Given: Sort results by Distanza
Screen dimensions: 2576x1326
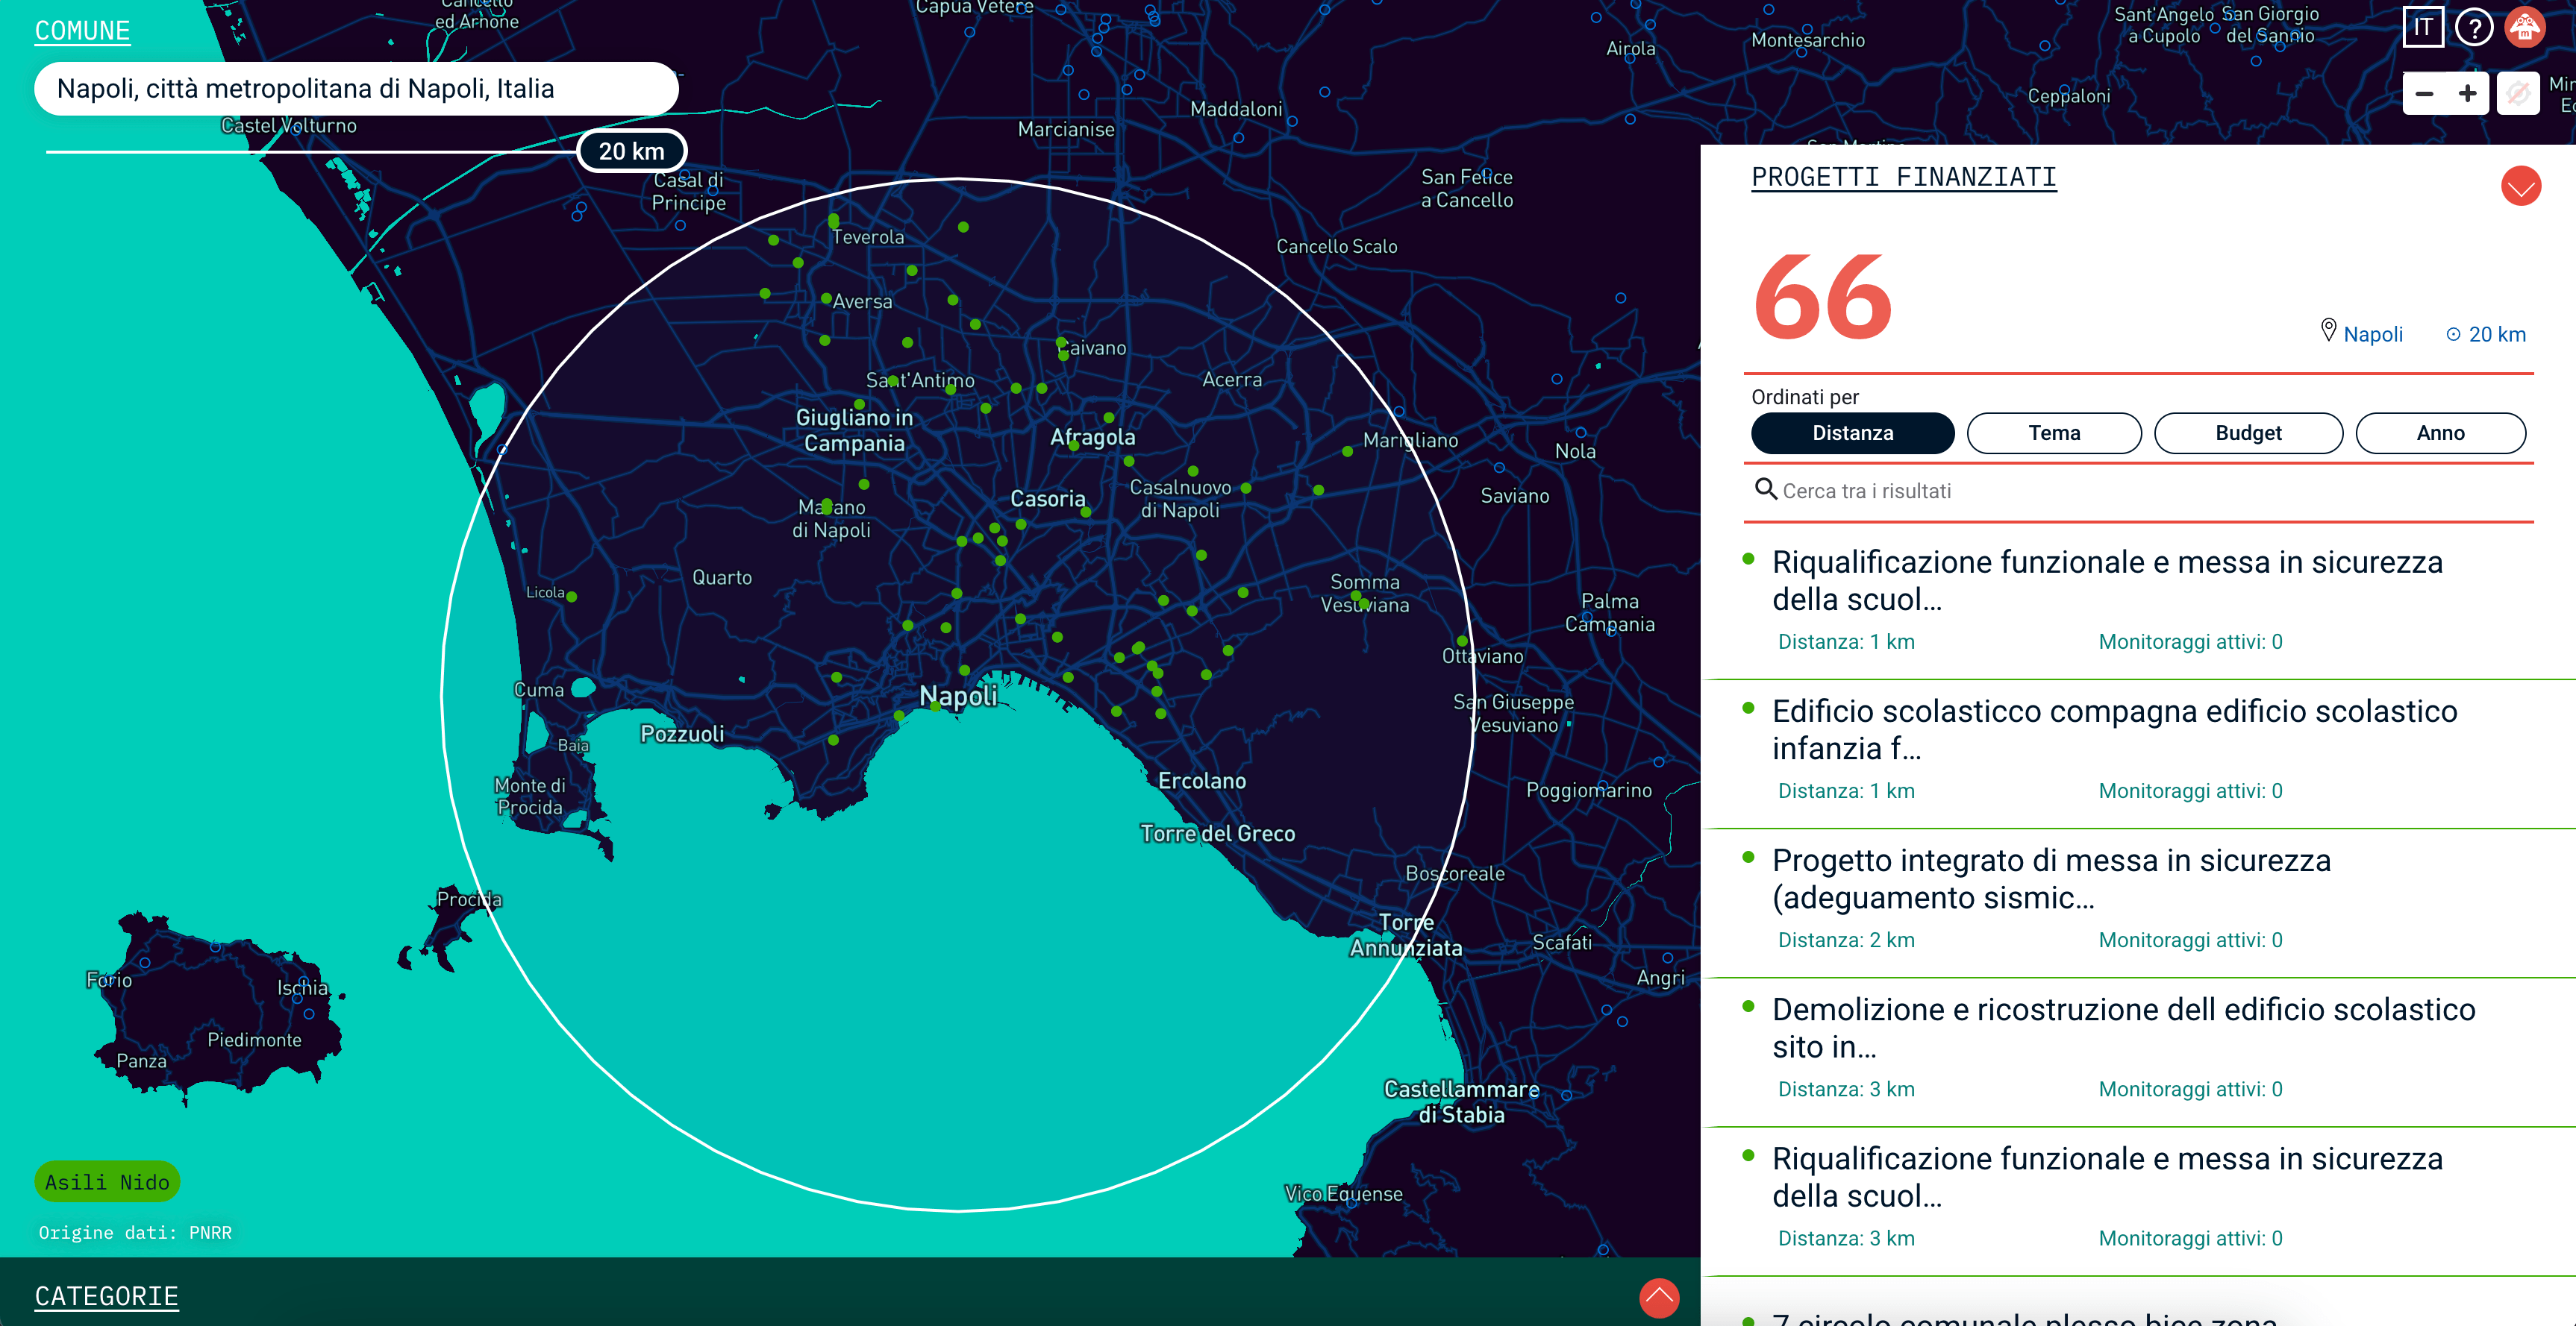Looking at the screenshot, I should (x=1852, y=433).
